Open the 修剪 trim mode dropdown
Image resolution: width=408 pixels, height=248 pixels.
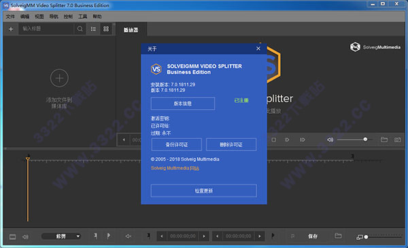(x=61, y=236)
